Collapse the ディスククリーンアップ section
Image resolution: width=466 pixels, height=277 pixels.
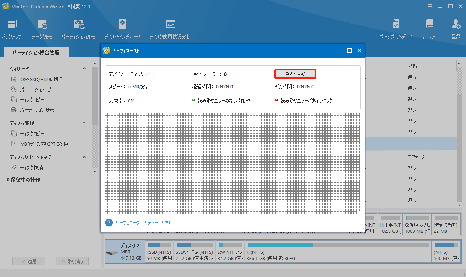(84, 157)
